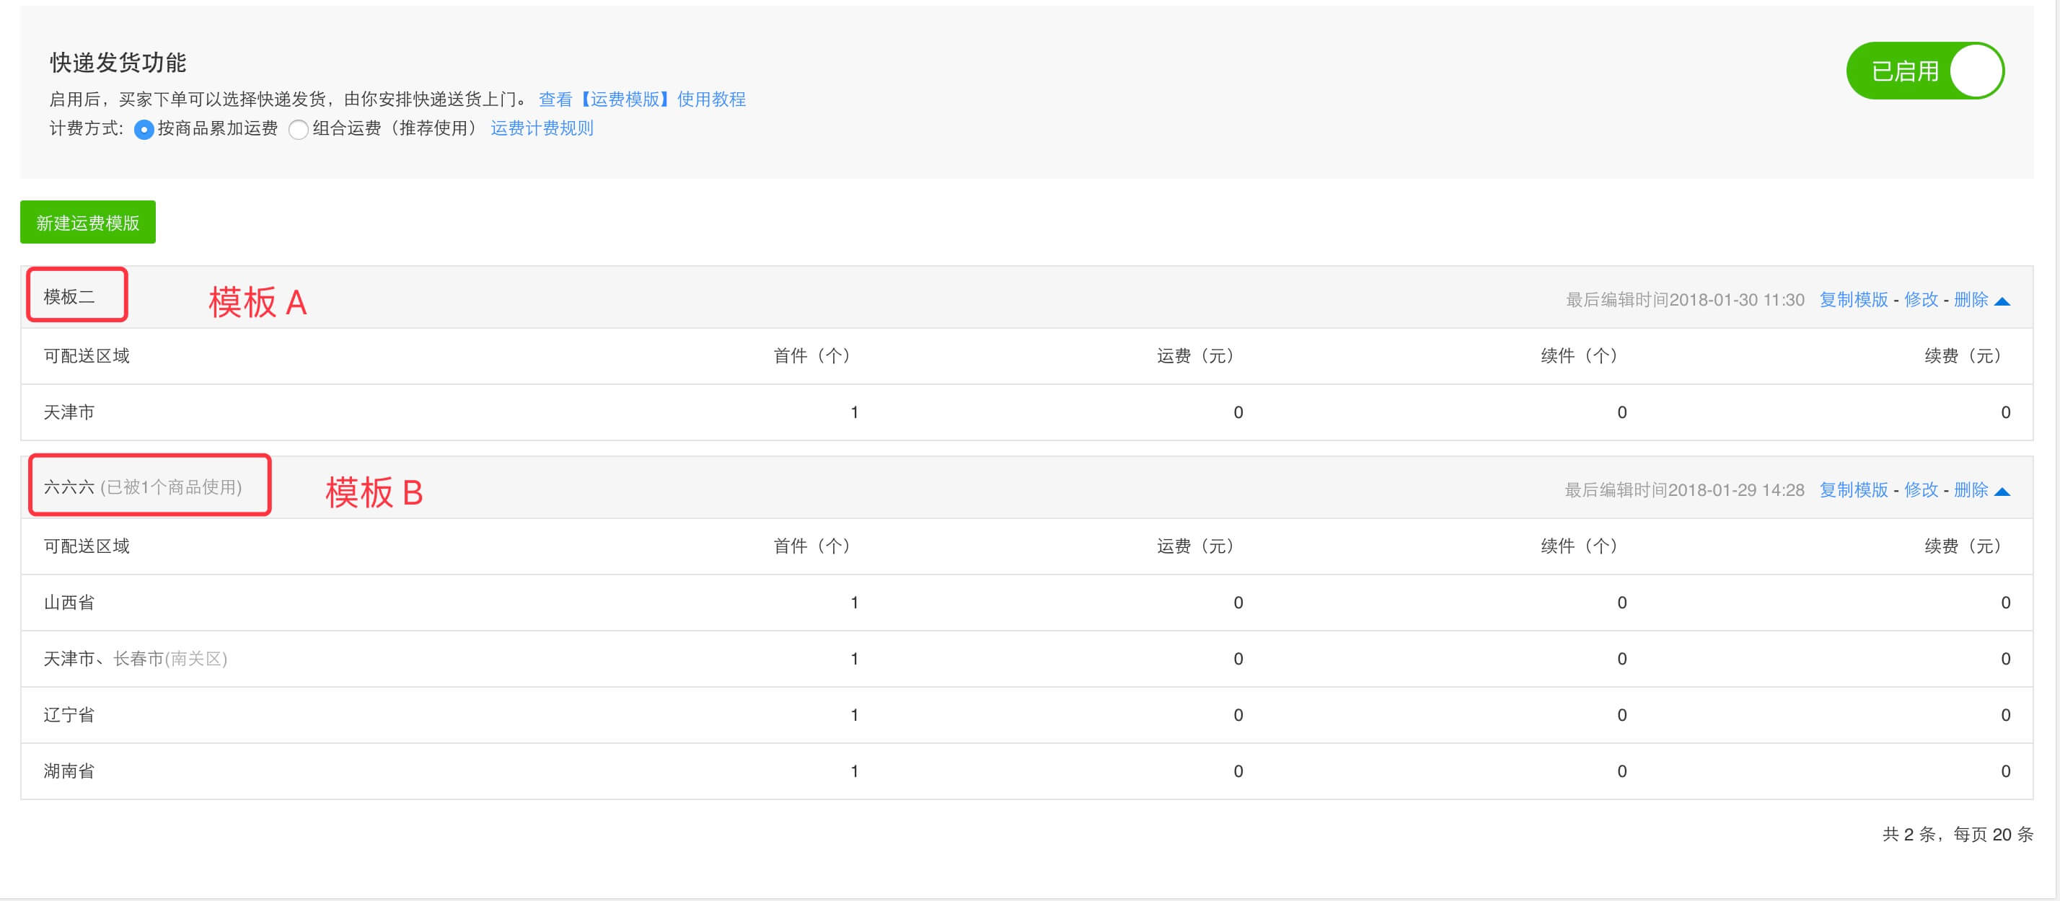
Task: Toggle the 已启用 express delivery switch
Action: coord(1925,71)
